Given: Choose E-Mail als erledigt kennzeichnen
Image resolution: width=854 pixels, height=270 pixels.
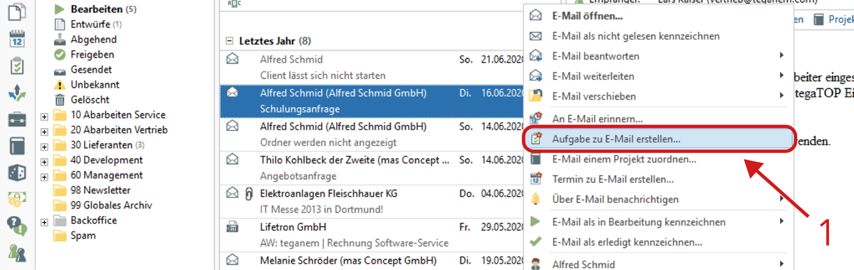Looking at the screenshot, I should (658, 242).
